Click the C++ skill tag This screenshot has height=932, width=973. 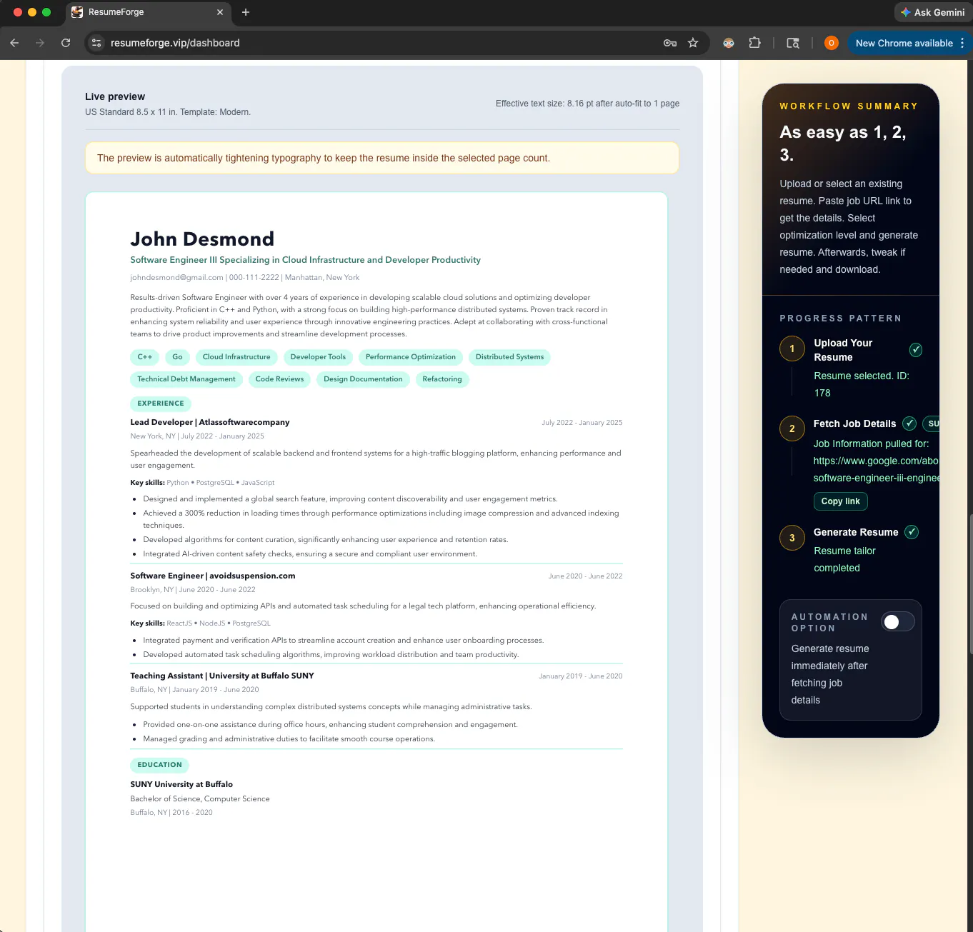coord(145,357)
